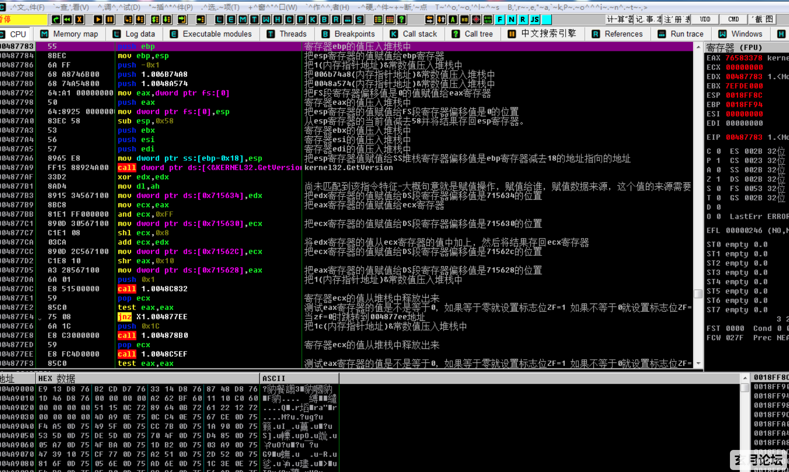Open modules via E toolbar icon
Viewport: 789px width, 472px height.
click(231, 19)
